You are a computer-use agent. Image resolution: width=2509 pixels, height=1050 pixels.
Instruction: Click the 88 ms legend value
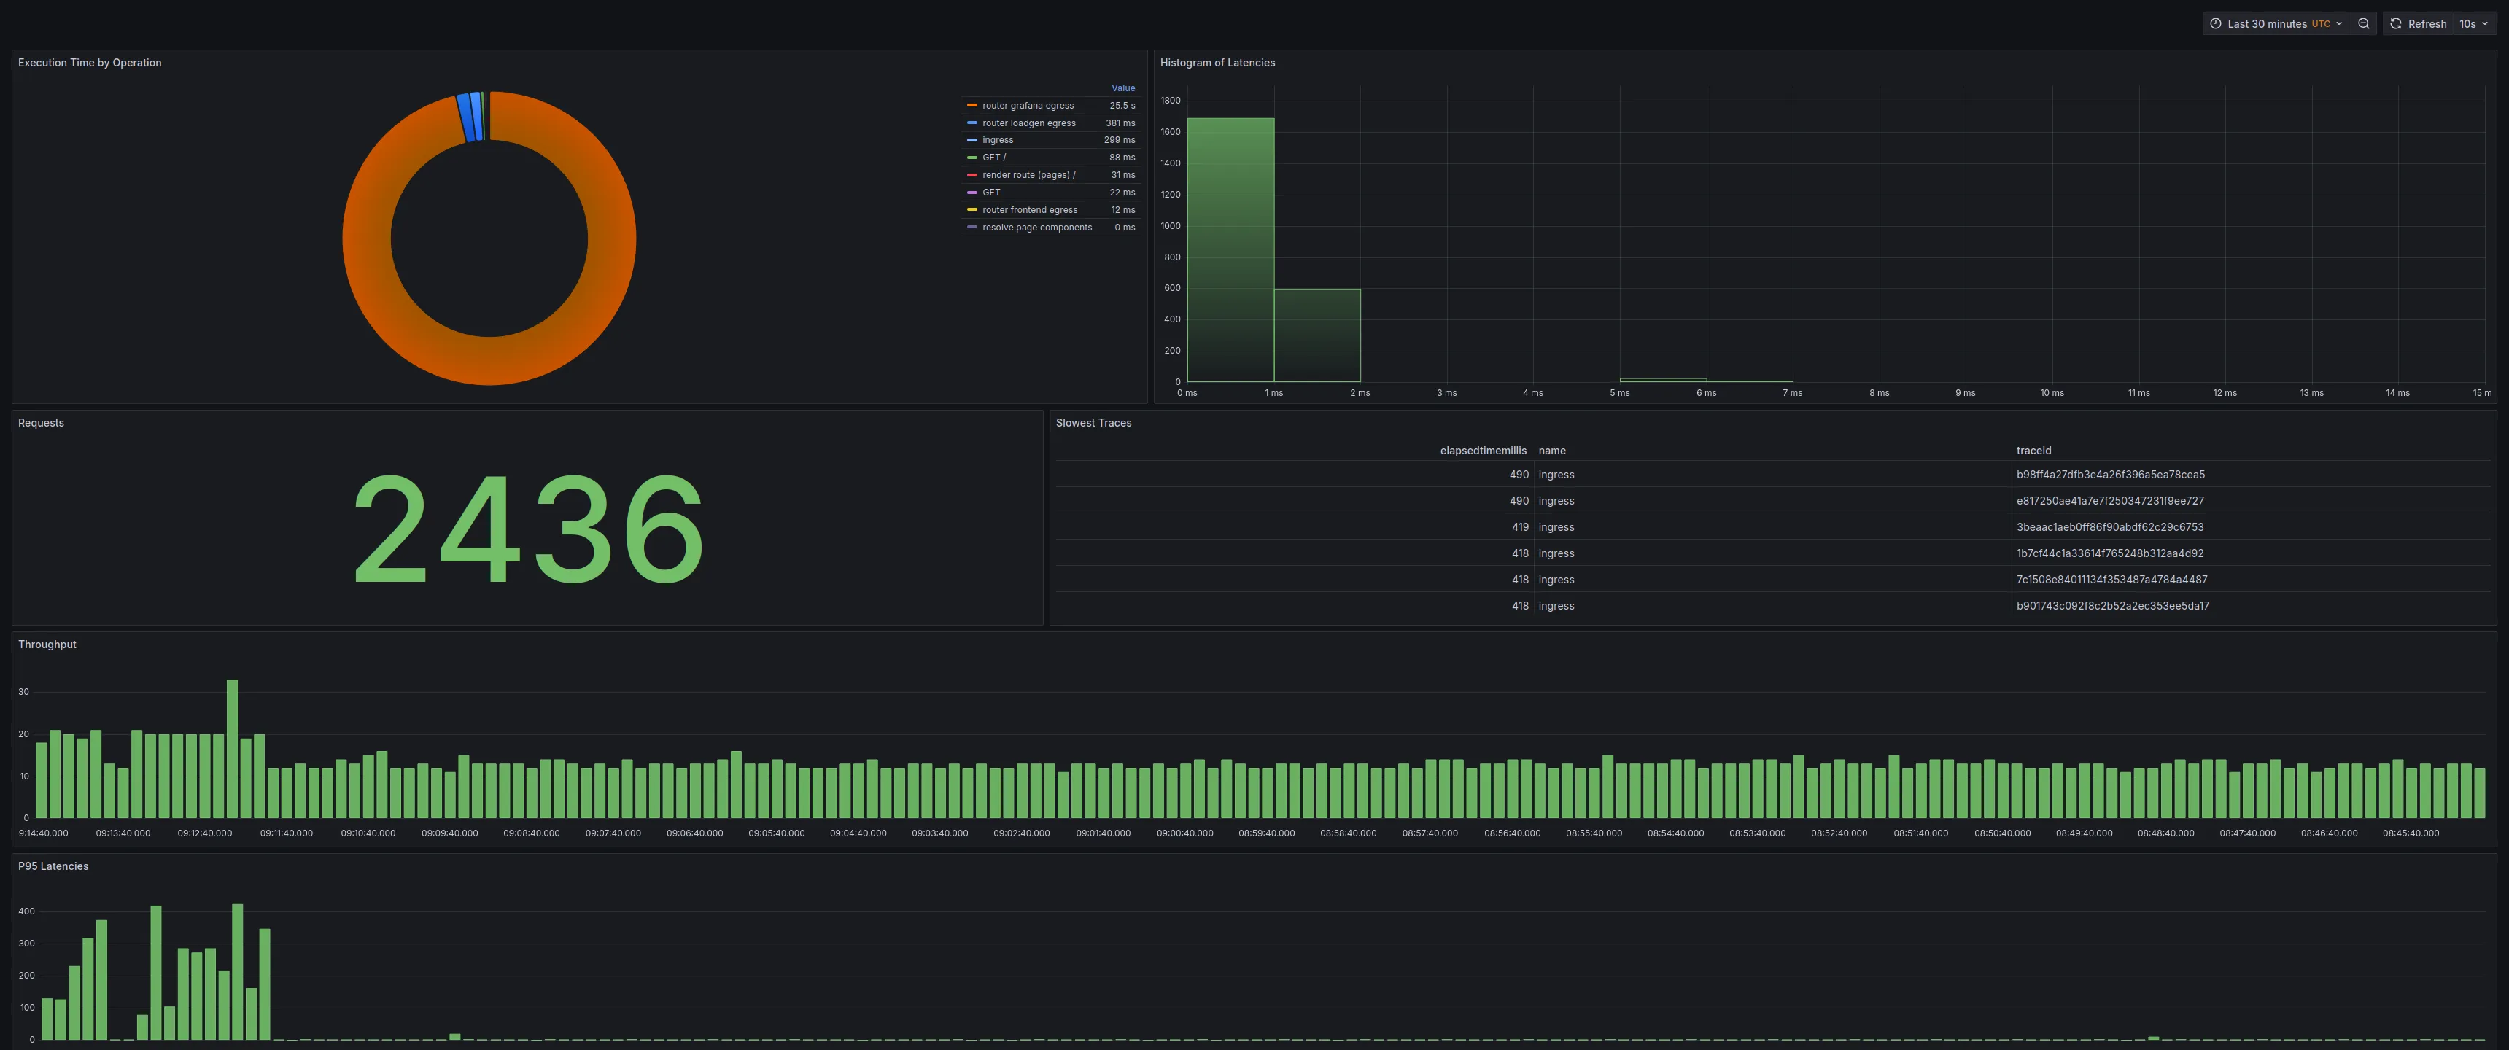(1122, 157)
